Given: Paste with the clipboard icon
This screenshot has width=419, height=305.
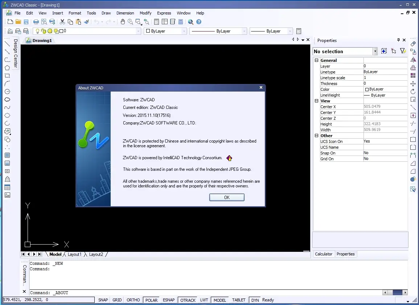Looking at the screenshot, I should pos(78,22).
